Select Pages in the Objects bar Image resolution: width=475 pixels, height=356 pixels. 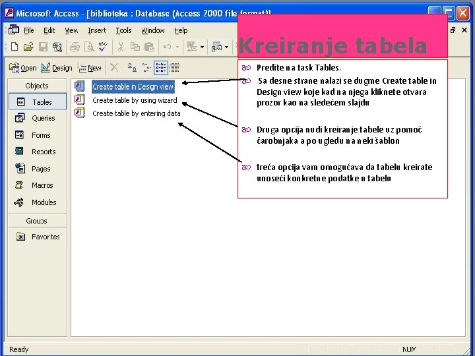pos(33,168)
